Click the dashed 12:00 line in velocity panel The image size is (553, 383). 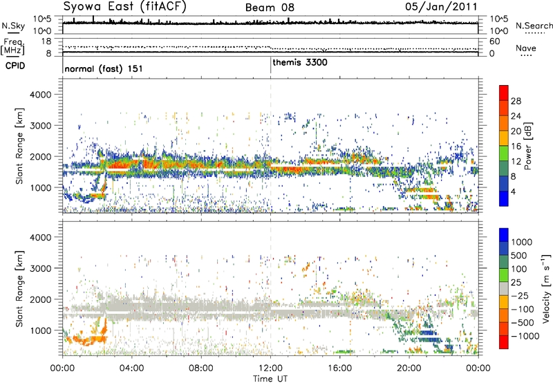(271, 288)
